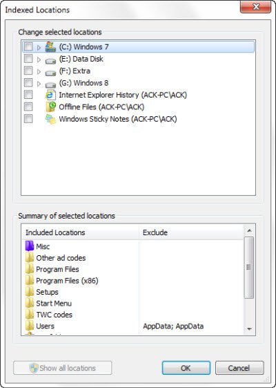Confirm with the OK button
This screenshot has height=388, width=276.
tap(186, 368)
